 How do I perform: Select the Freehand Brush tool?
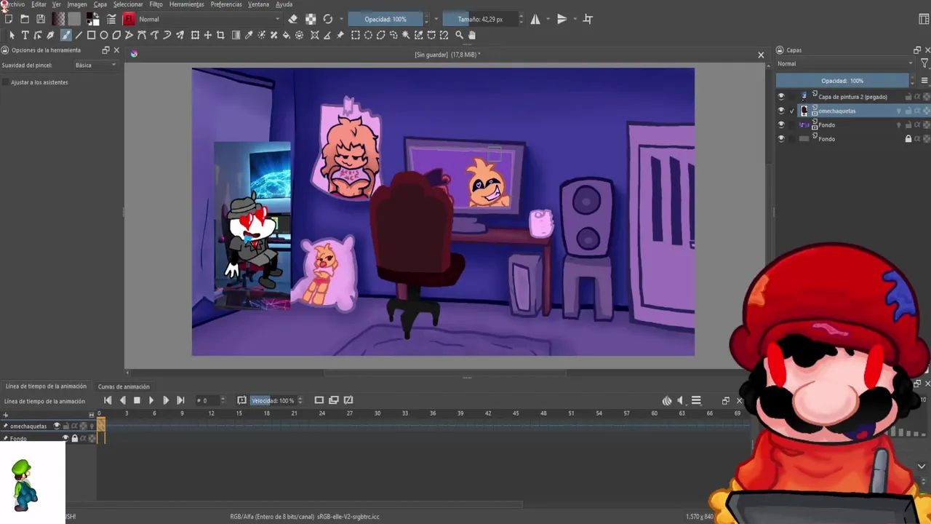(x=65, y=35)
